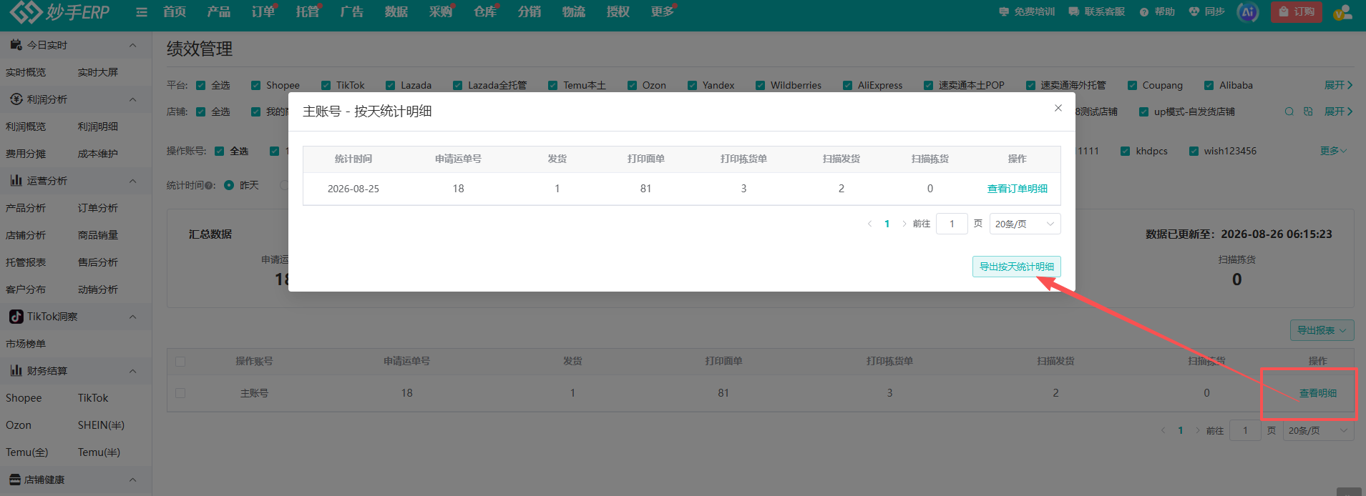This screenshot has width=1366, height=496.
Task: Open the main table 20条/页 dropdown
Action: tap(1318, 430)
